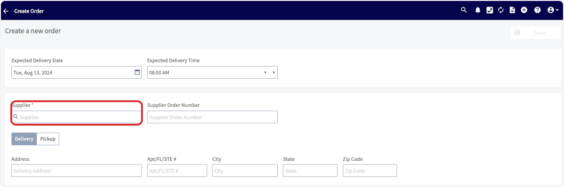This screenshot has height=187, width=564.
Task: Click the Delivery Address field
Action: pyautogui.click(x=76, y=171)
